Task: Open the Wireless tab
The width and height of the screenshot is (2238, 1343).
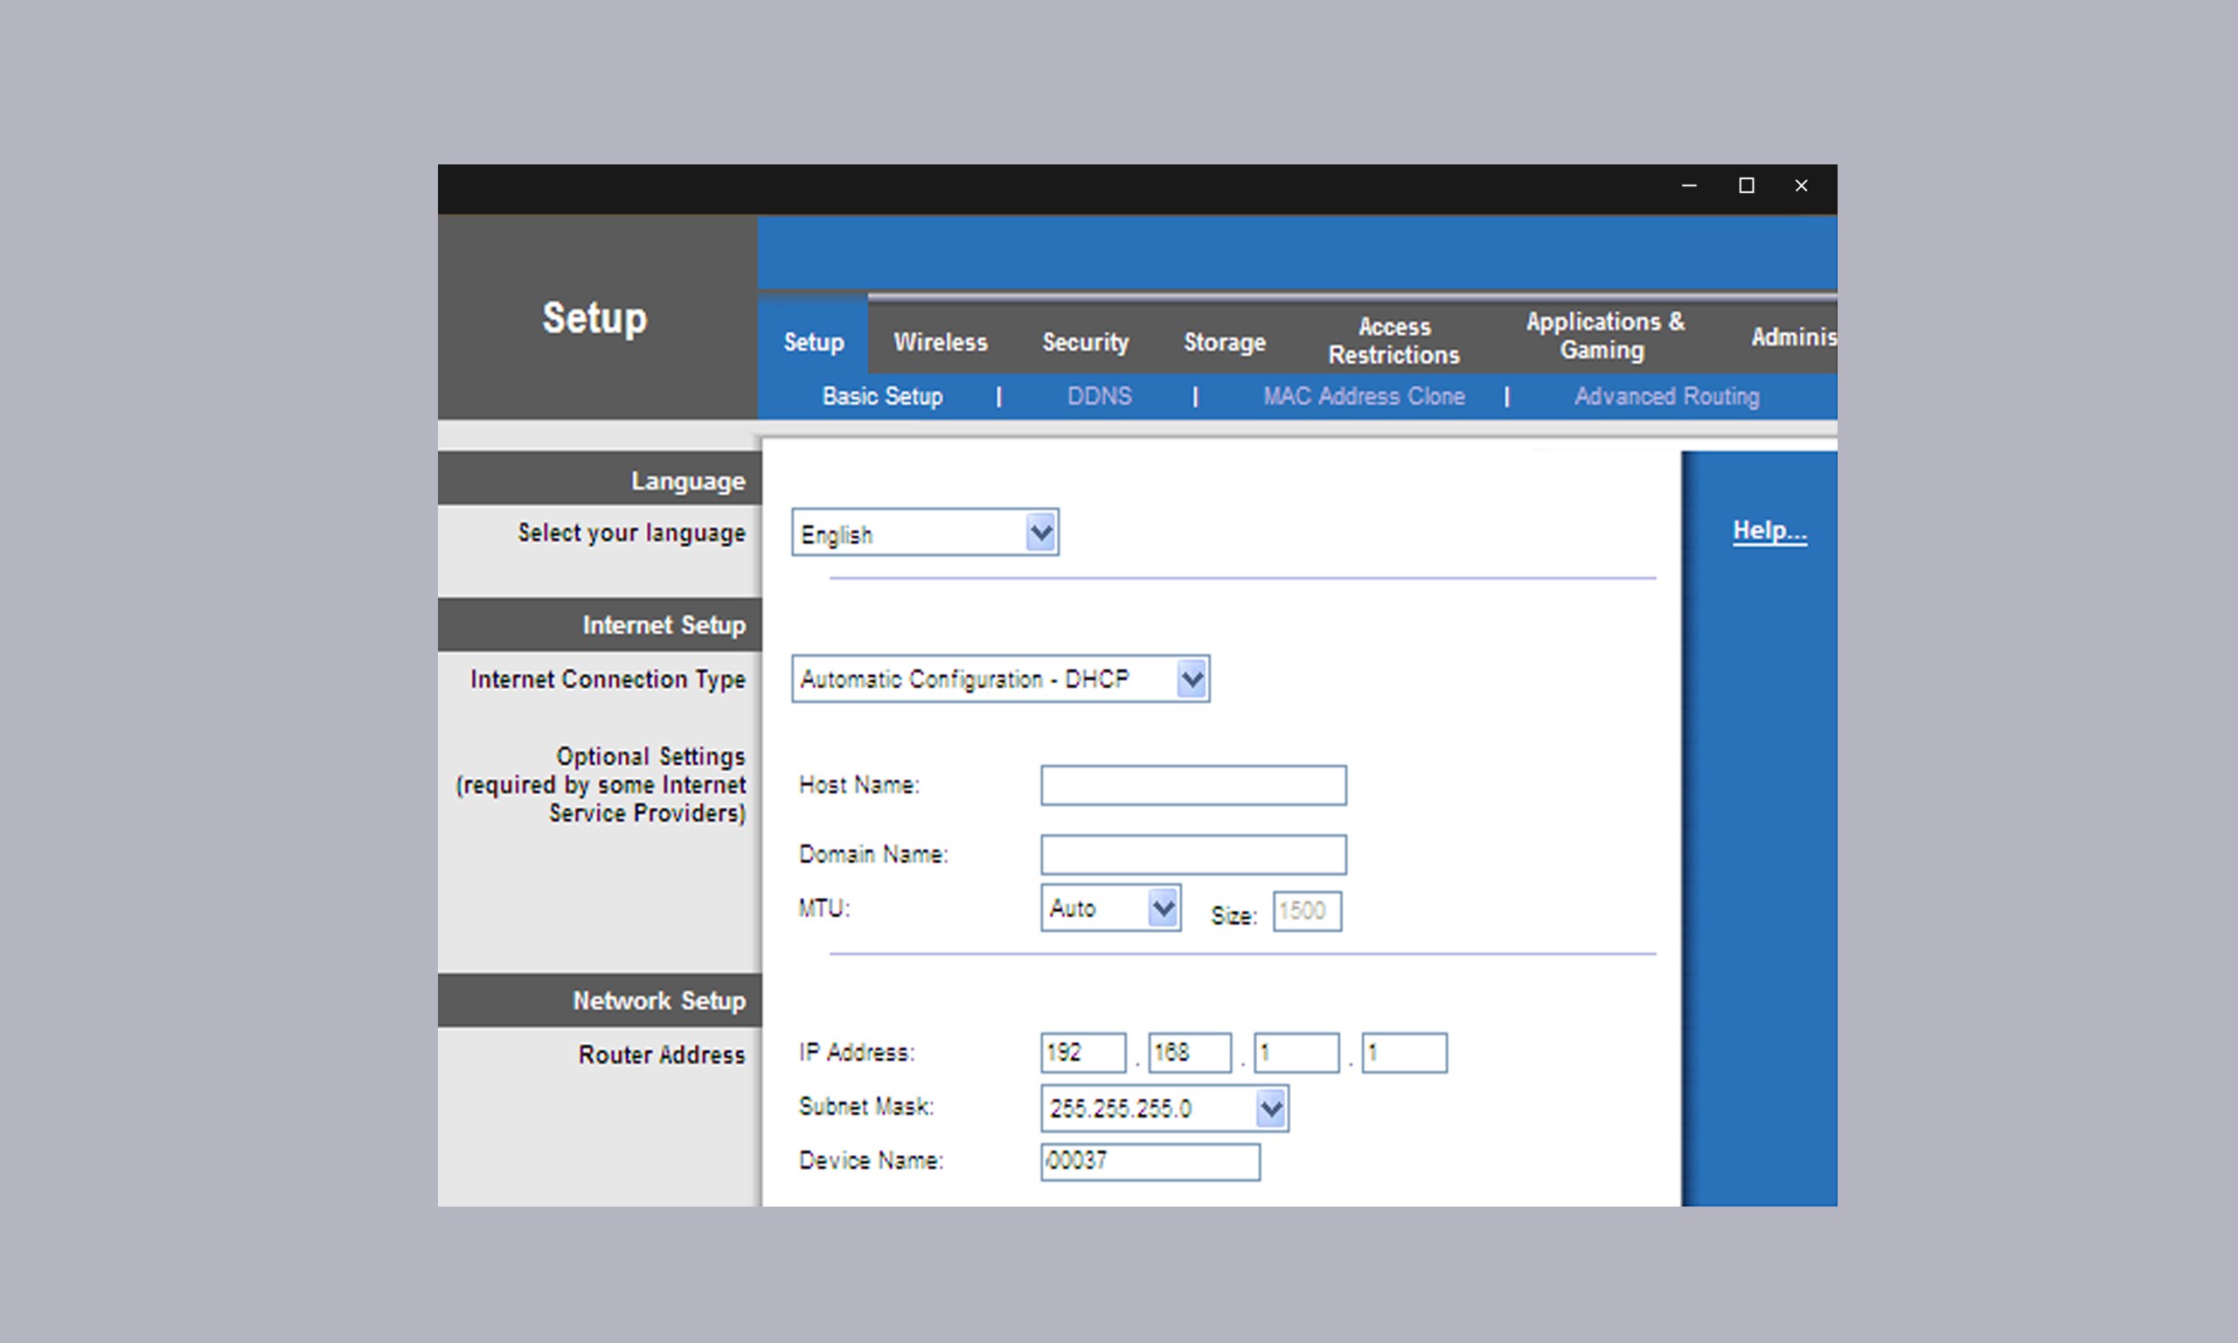Action: (x=940, y=342)
